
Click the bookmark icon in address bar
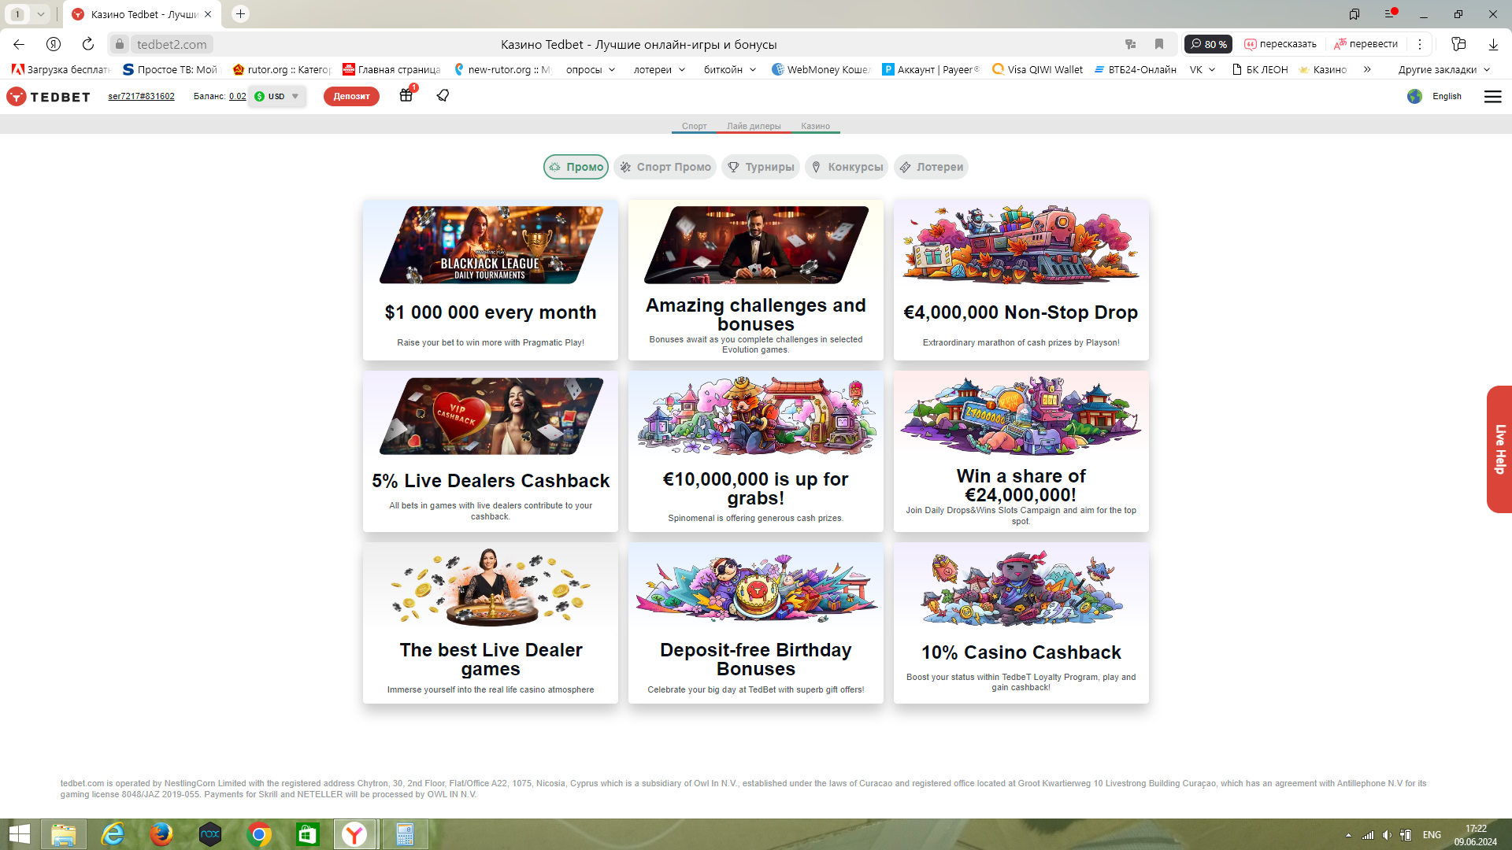point(1158,44)
